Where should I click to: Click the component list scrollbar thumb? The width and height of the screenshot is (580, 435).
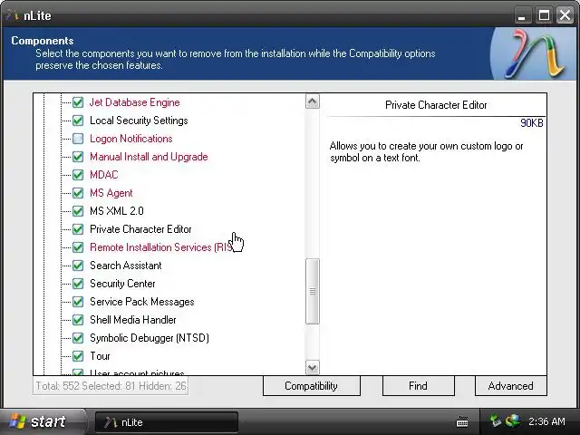313,292
